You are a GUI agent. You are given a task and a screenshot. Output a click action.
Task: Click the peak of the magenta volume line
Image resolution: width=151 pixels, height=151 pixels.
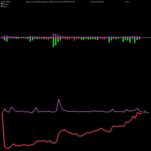pyautogui.click(x=59, y=99)
